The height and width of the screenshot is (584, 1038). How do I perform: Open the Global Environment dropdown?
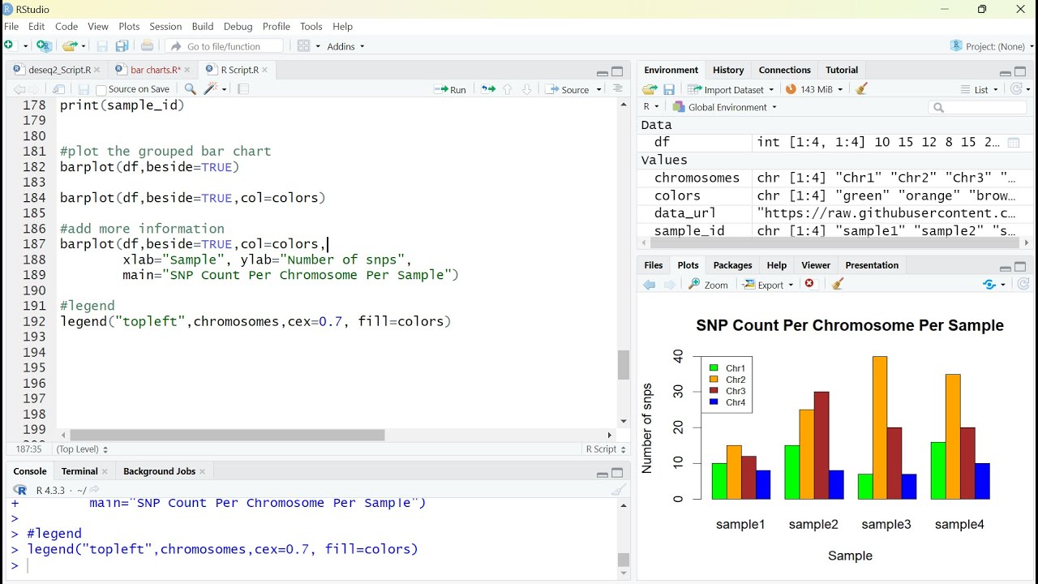pos(724,107)
